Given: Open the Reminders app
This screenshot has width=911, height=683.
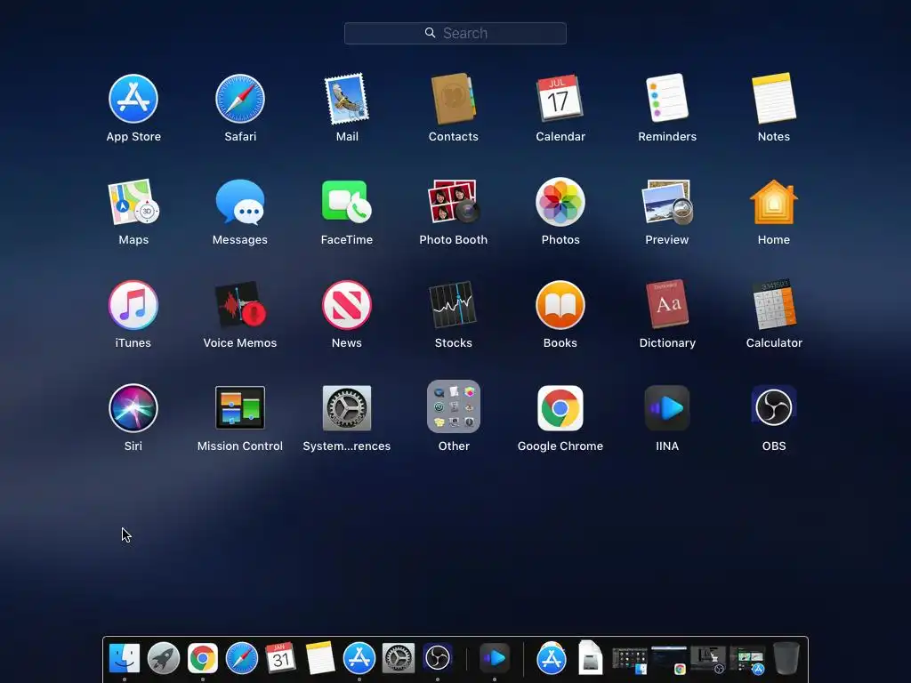Looking at the screenshot, I should (667, 99).
